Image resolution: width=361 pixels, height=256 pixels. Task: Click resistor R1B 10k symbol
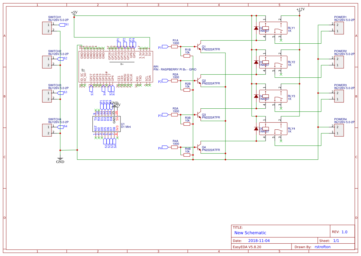[187, 56]
